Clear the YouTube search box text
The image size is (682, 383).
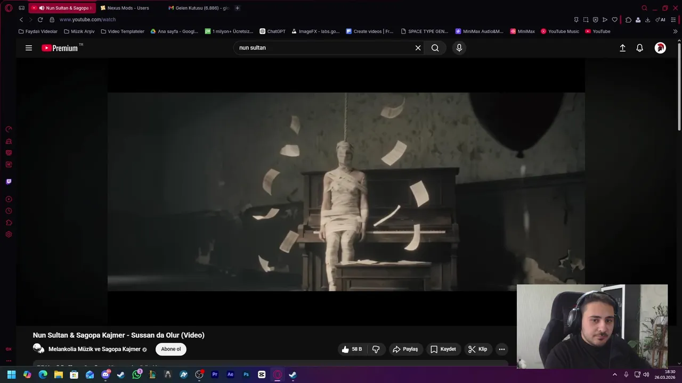pyautogui.click(x=418, y=48)
